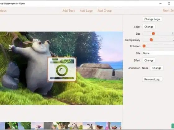The width and height of the screenshot is (174, 130).
Task: Click the Size slider handle
Action: [153, 33]
